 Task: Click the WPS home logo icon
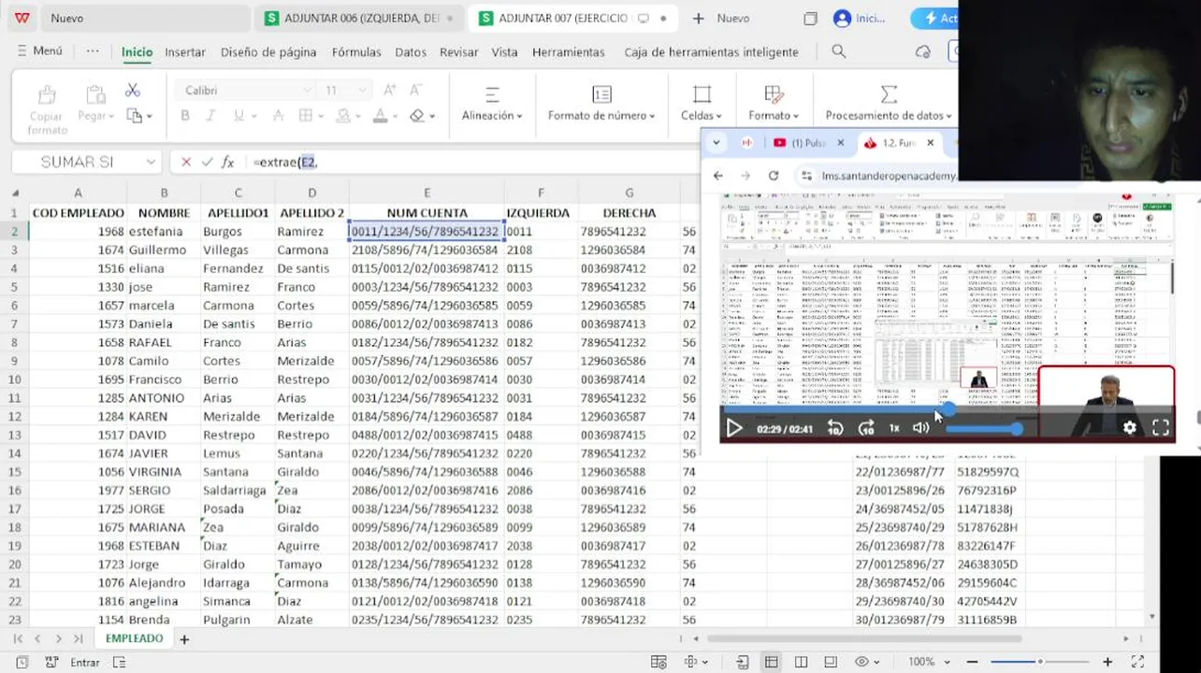22,18
